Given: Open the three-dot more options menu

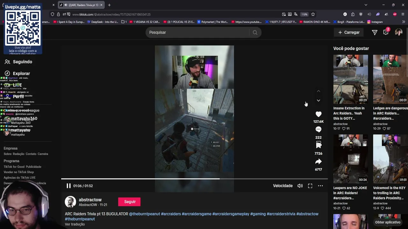Looking at the screenshot, I should [320, 186].
